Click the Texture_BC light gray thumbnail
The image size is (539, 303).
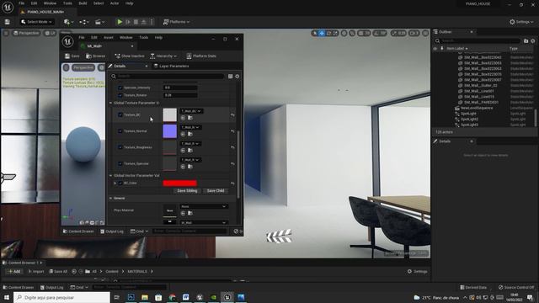click(x=169, y=115)
